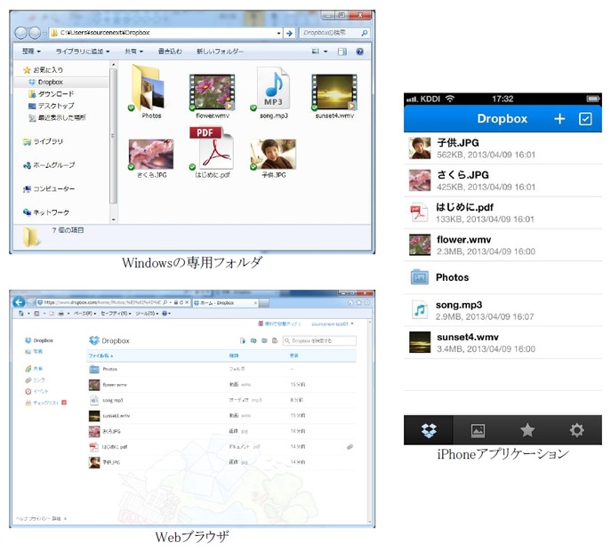The height and width of the screenshot is (551, 611).
Task: Open the browser help icon dropdown
Action: [166, 314]
